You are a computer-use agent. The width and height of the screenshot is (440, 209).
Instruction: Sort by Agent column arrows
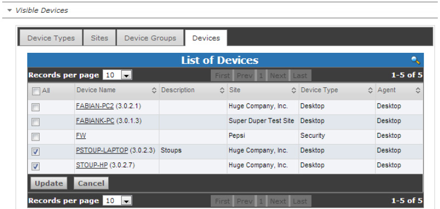tap(418, 91)
